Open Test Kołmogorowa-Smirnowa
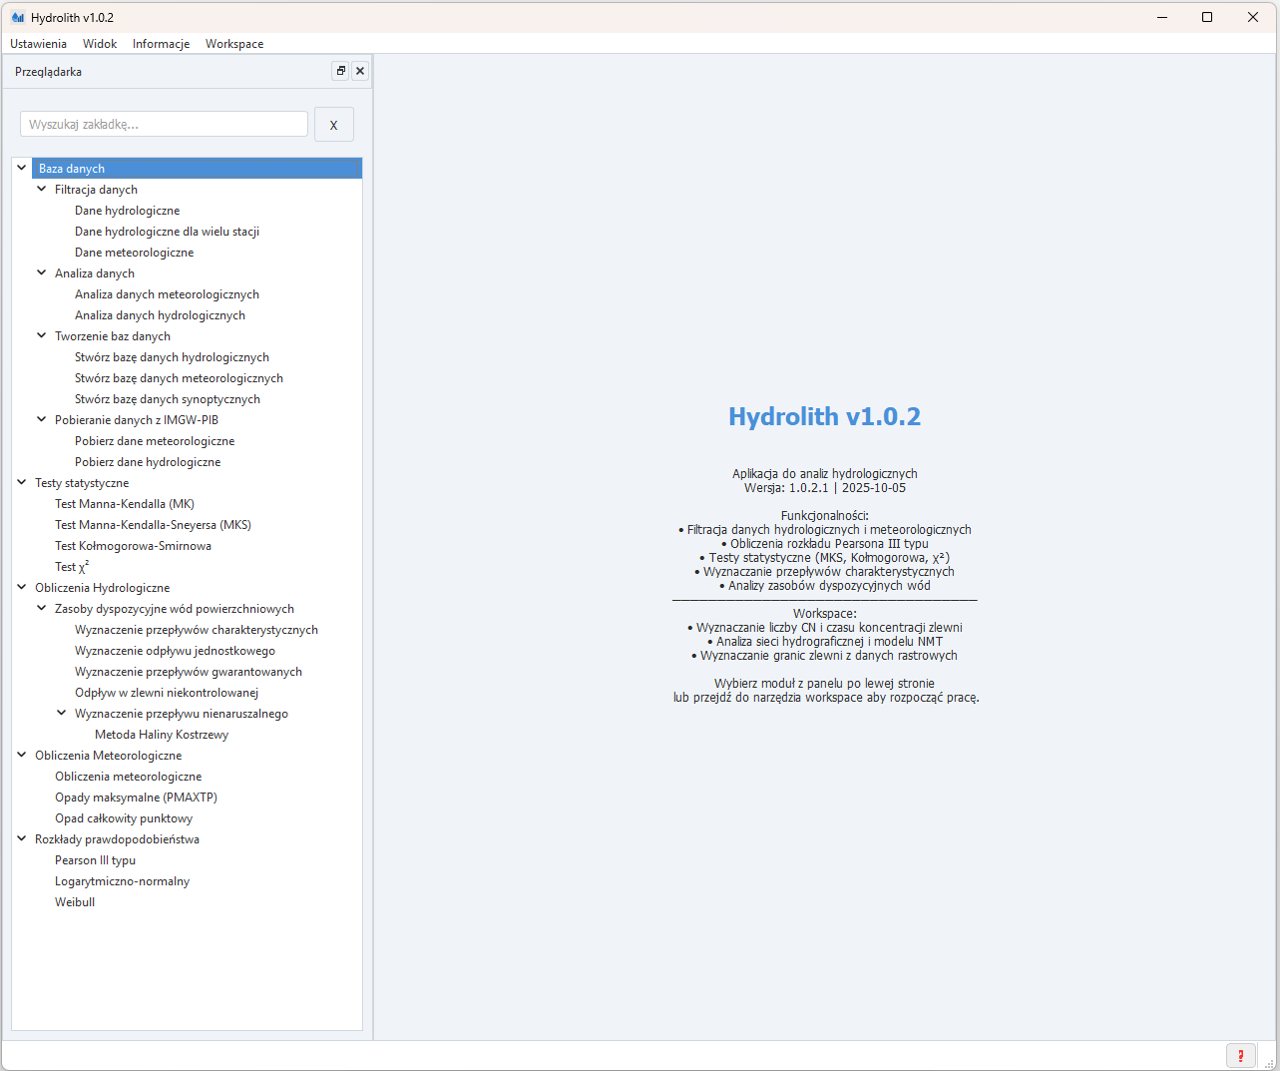1280x1071 pixels. (x=133, y=546)
